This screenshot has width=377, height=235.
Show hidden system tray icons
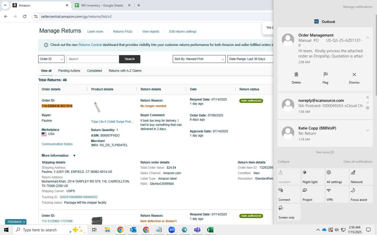pyautogui.click(x=318, y=230)
